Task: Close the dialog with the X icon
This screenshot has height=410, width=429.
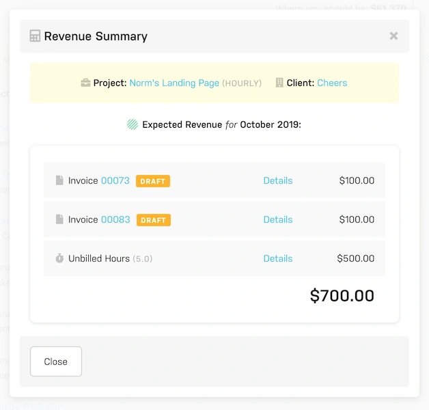Action: click(393, 36)
